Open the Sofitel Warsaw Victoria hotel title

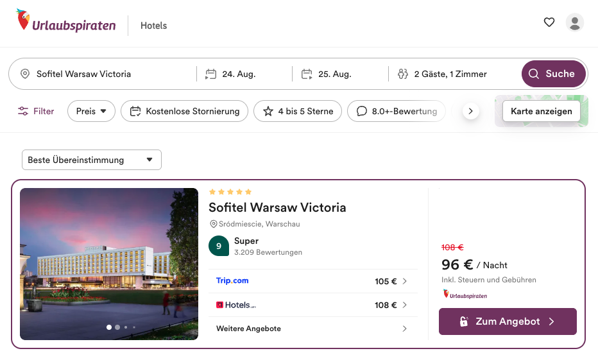tap(277, 207)
